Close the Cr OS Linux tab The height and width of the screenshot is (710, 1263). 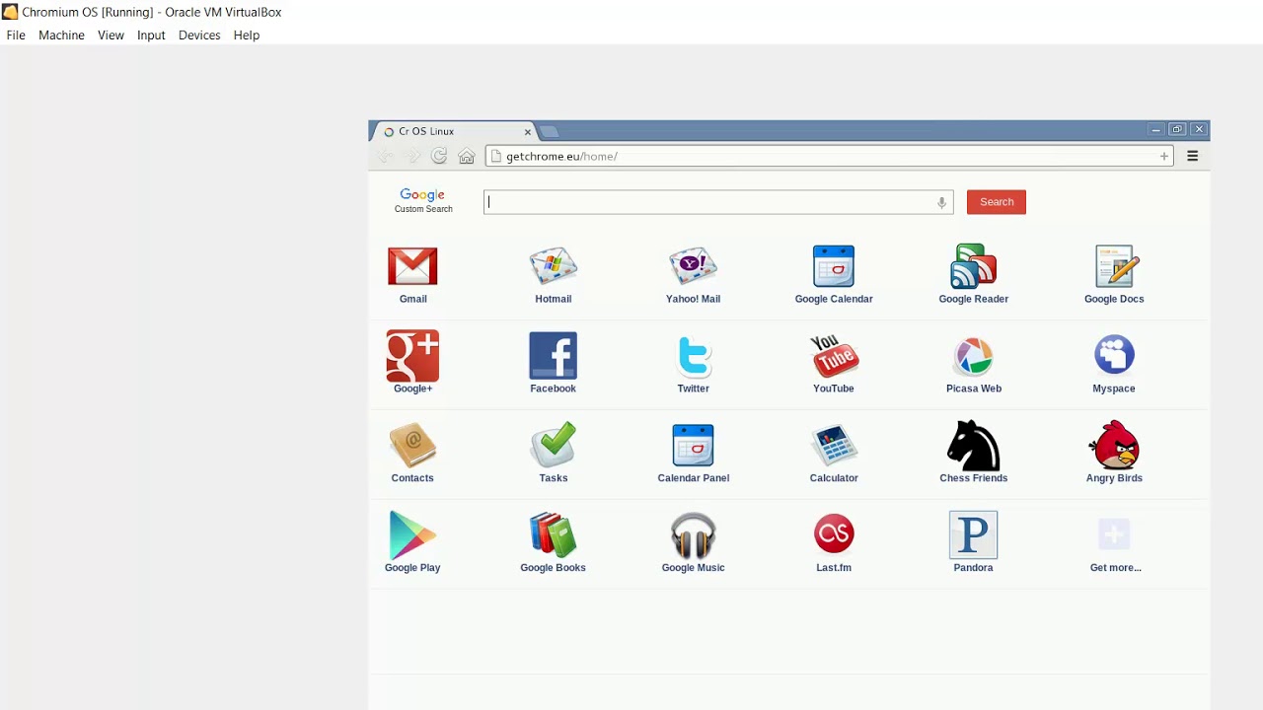click(x=528, y=131)
